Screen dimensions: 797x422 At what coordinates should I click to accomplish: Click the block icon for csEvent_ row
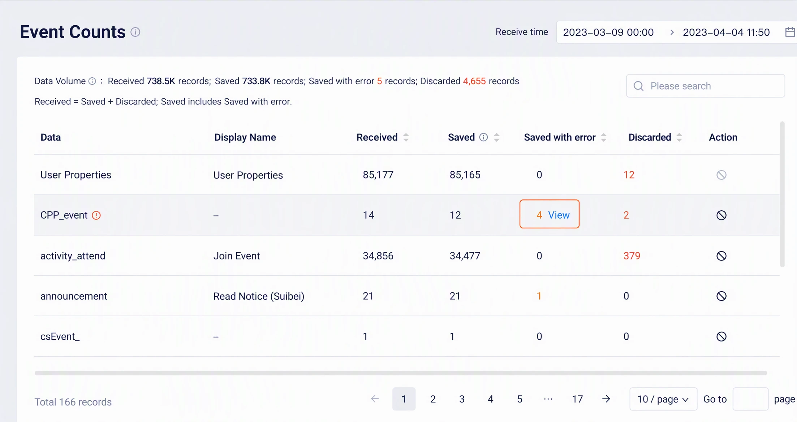(x=721, y=337)
